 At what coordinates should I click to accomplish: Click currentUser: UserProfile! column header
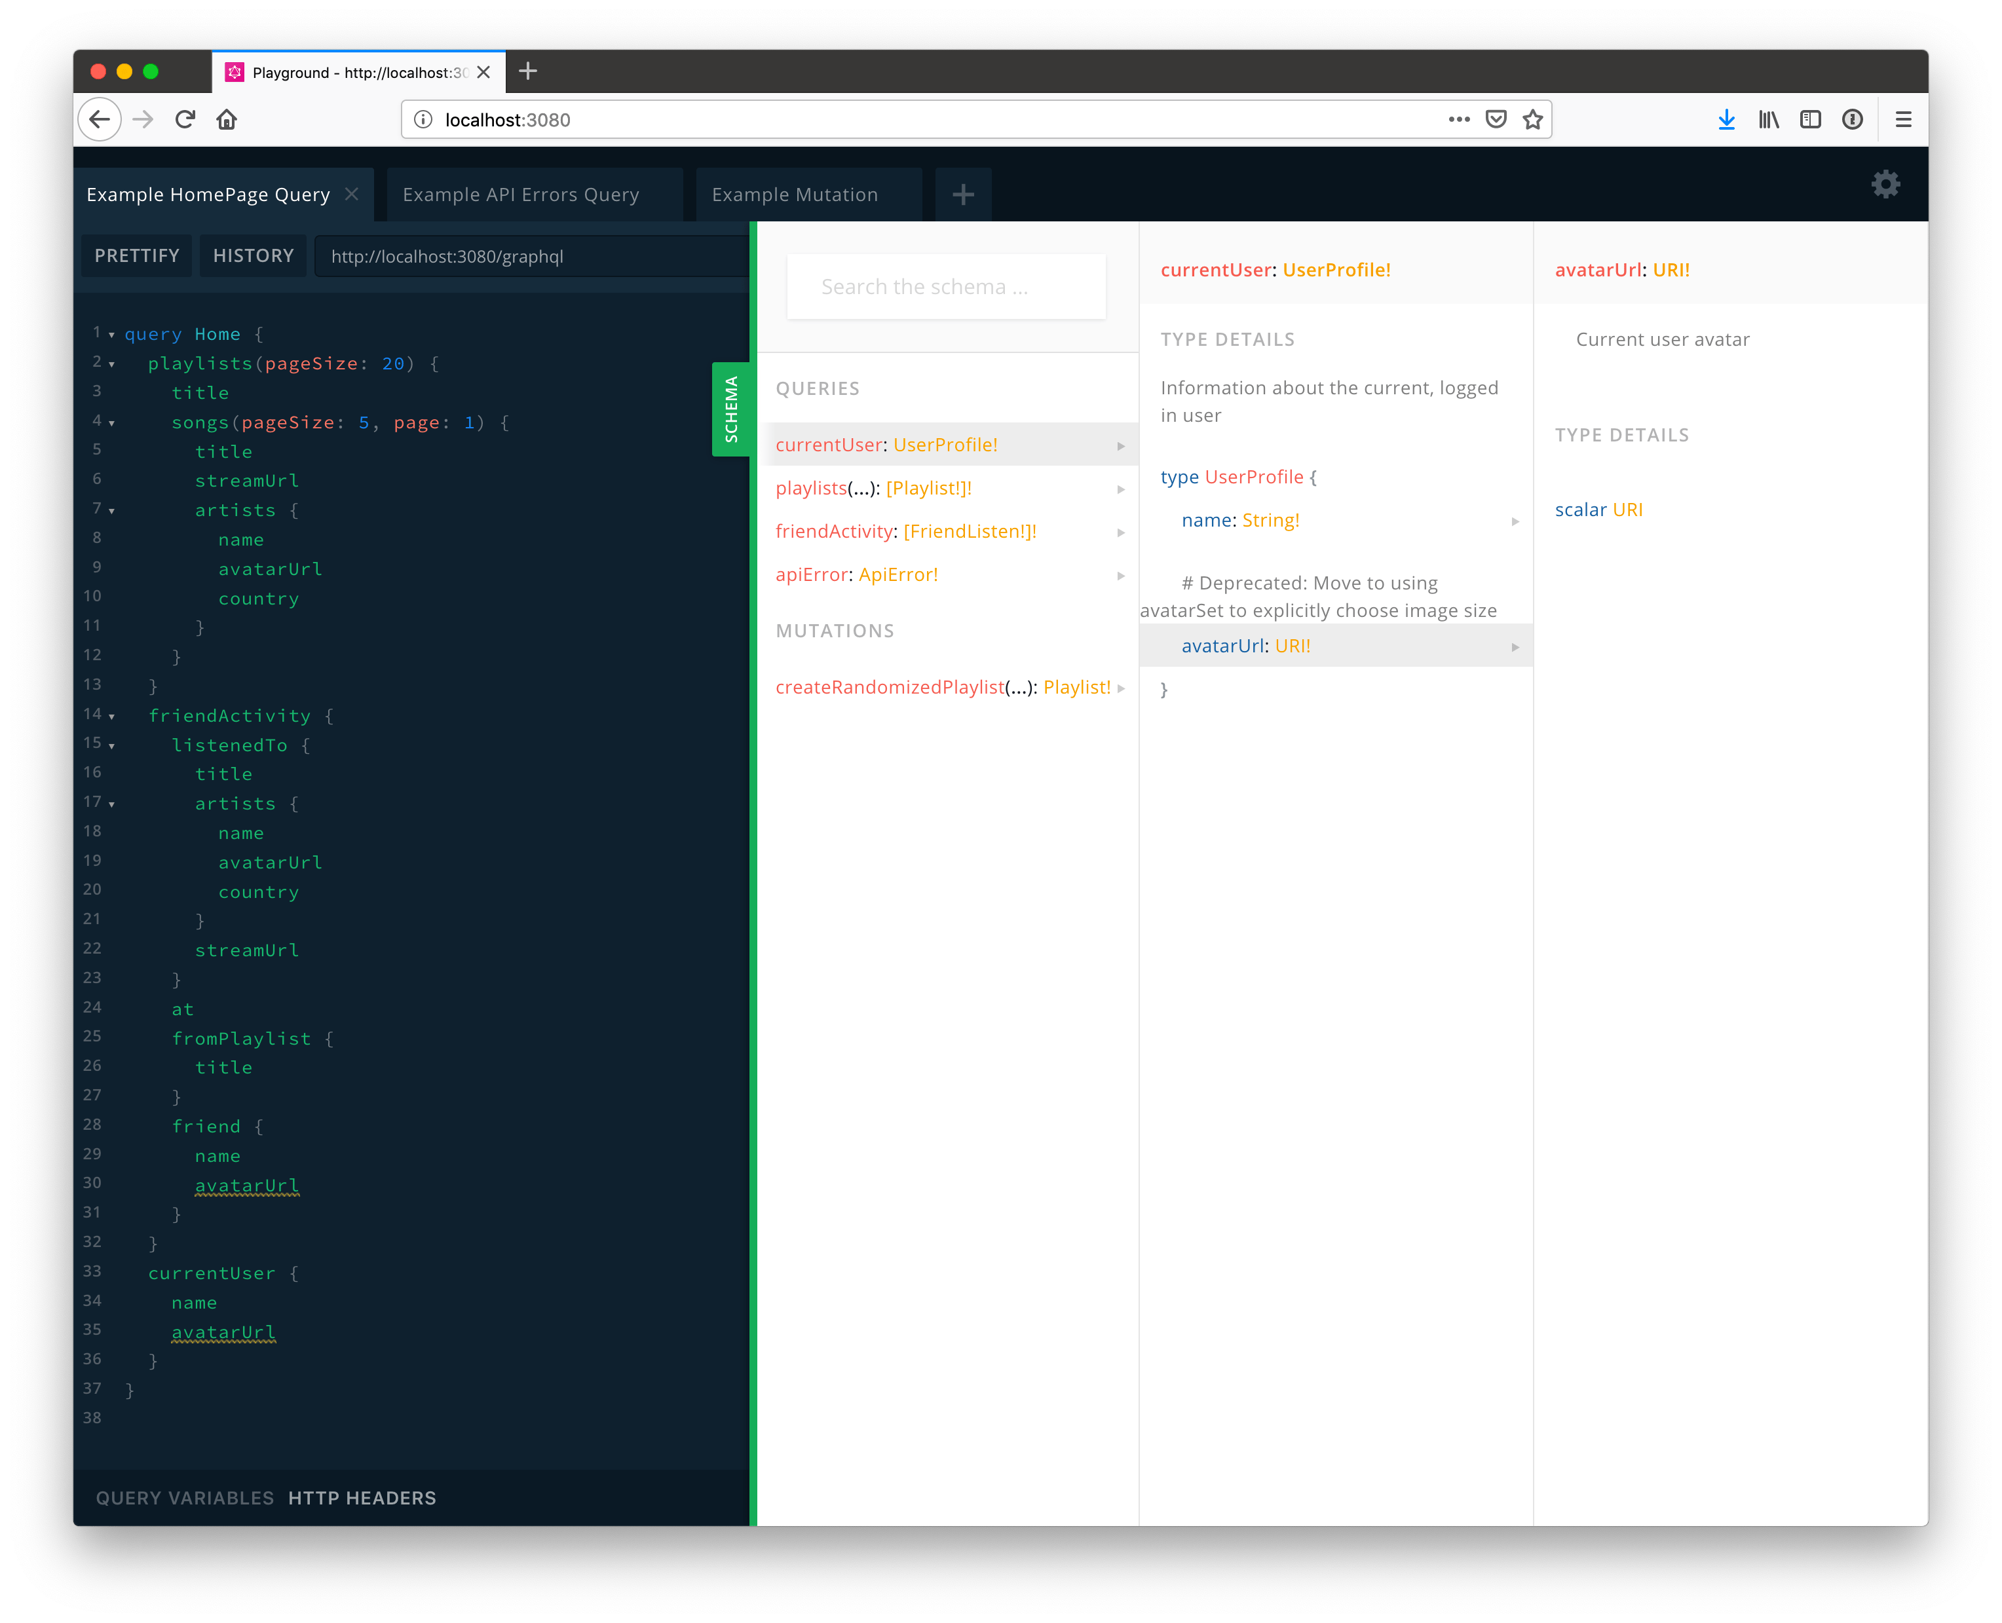click(1275, 269)
